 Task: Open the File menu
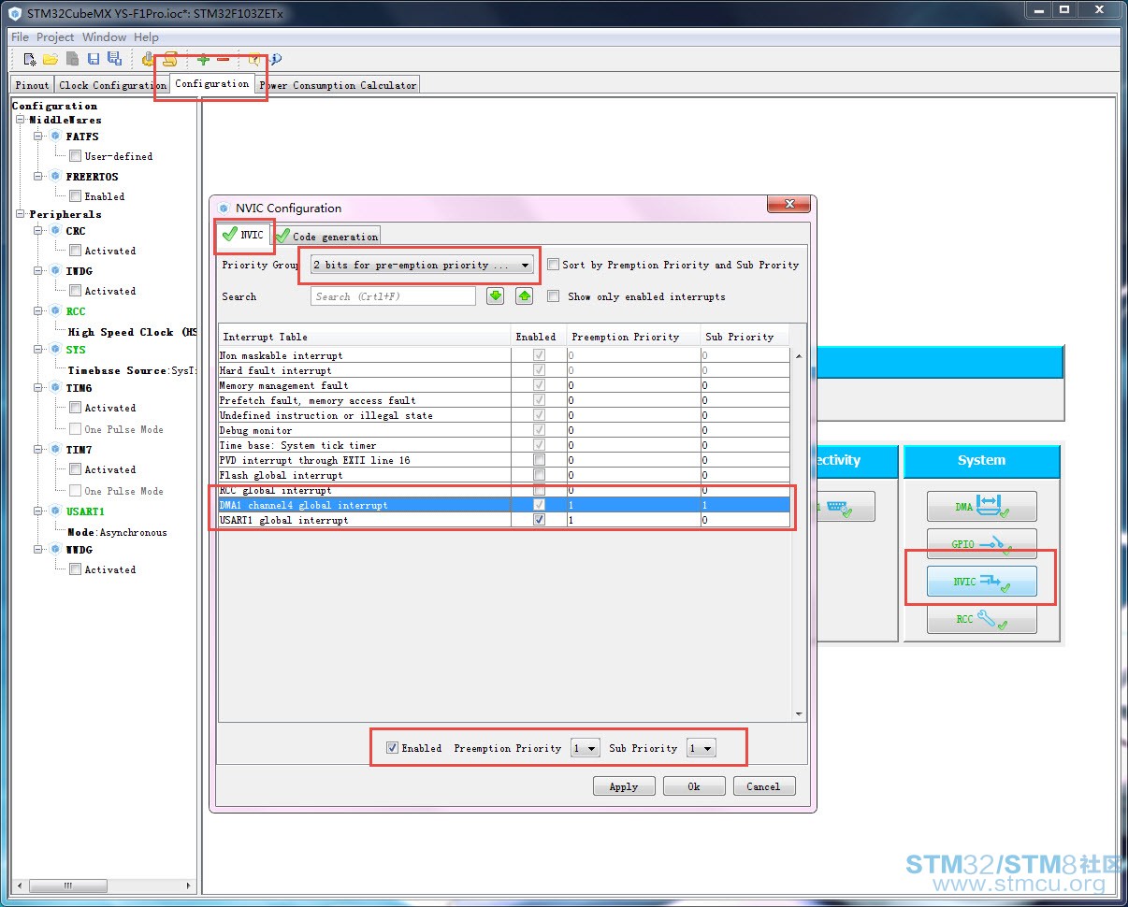[x=20, y=37]
